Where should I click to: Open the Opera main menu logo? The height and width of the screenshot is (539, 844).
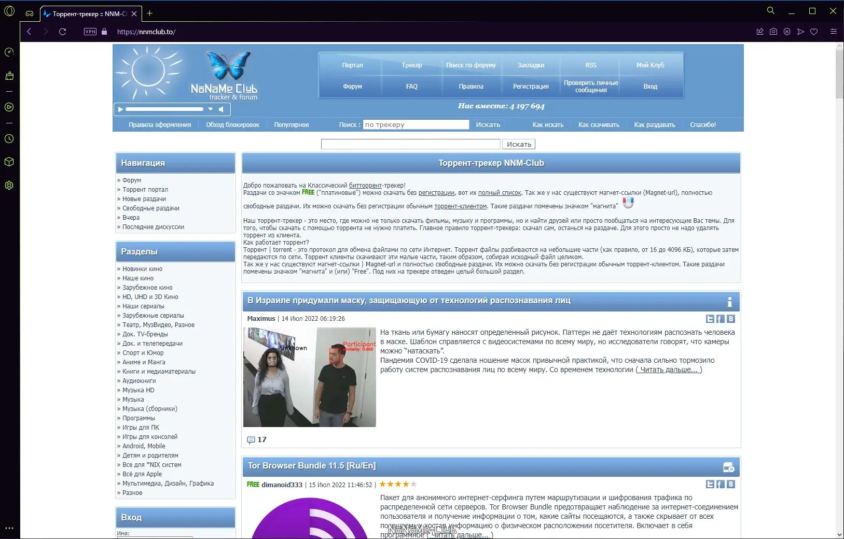pyautogui.click(x=9, y=11)
